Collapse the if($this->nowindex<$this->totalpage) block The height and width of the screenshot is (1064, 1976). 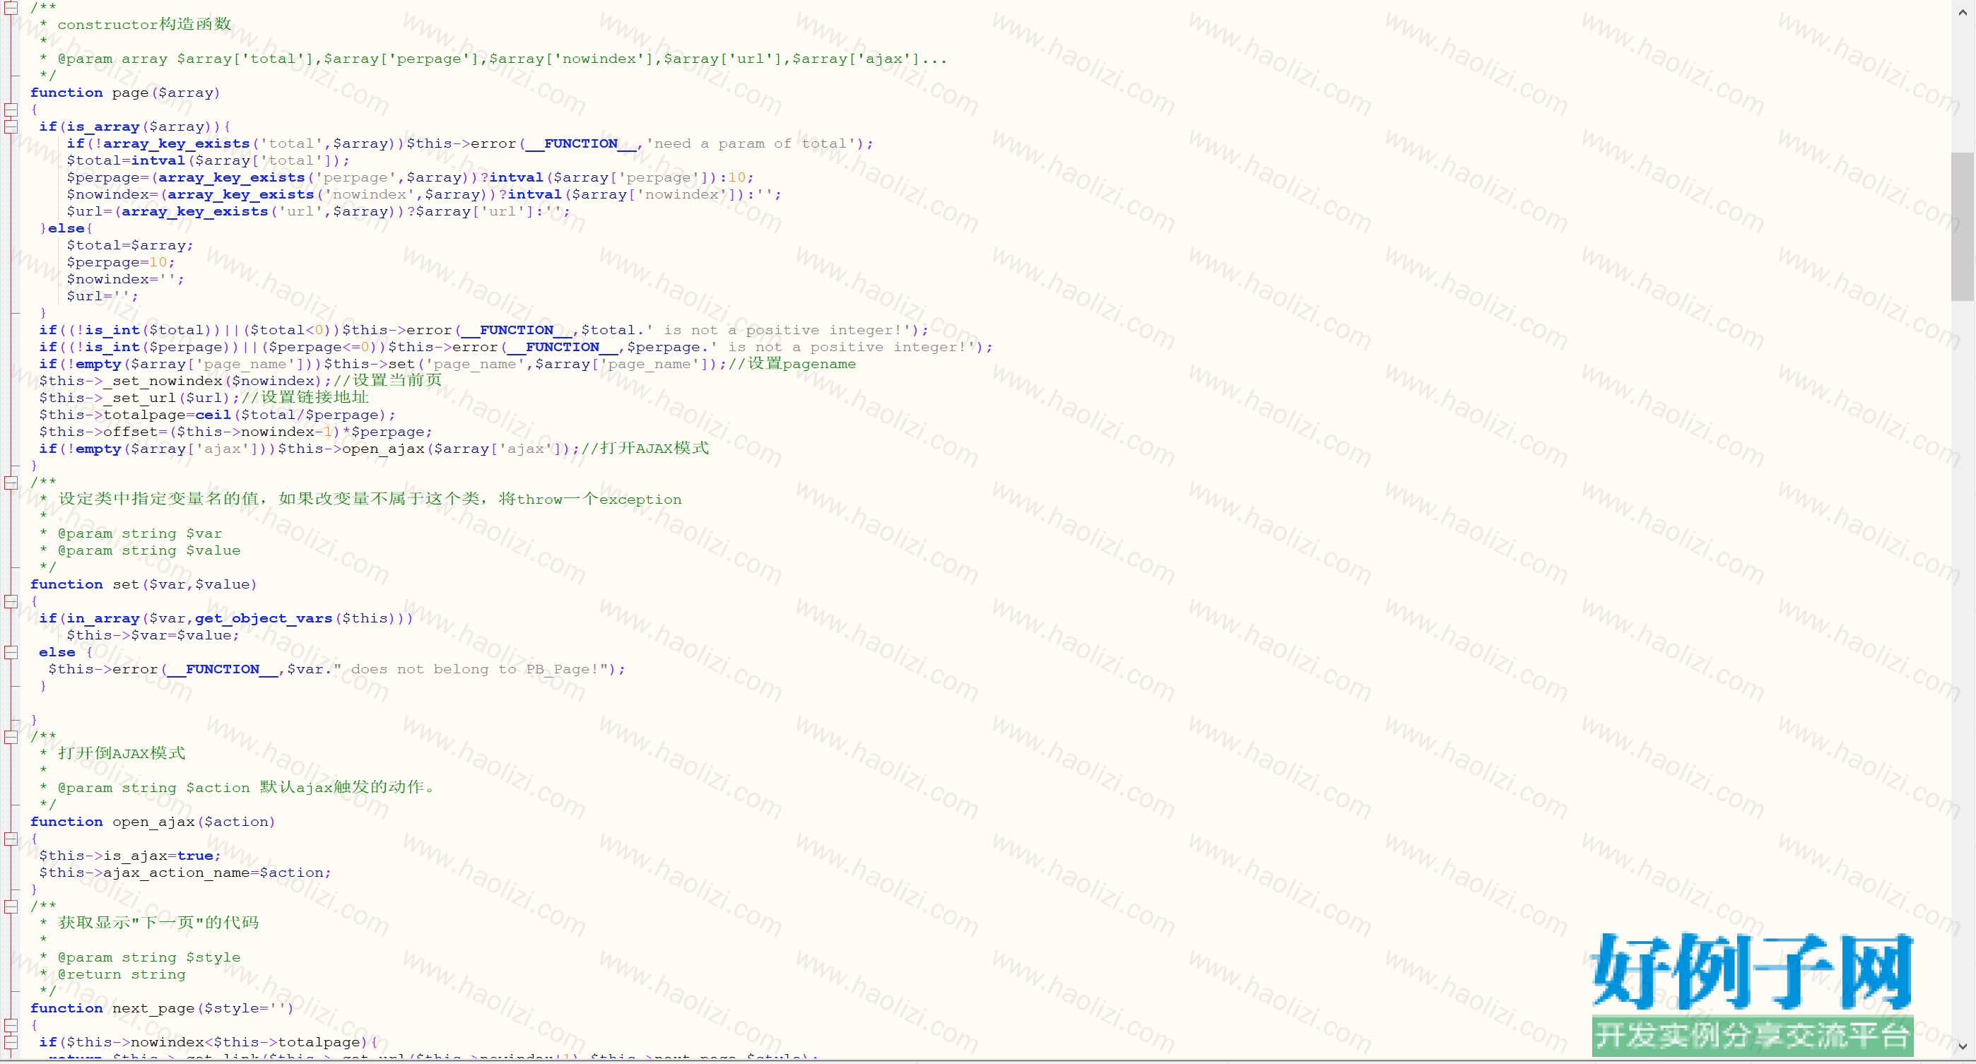coord(11,1042)
